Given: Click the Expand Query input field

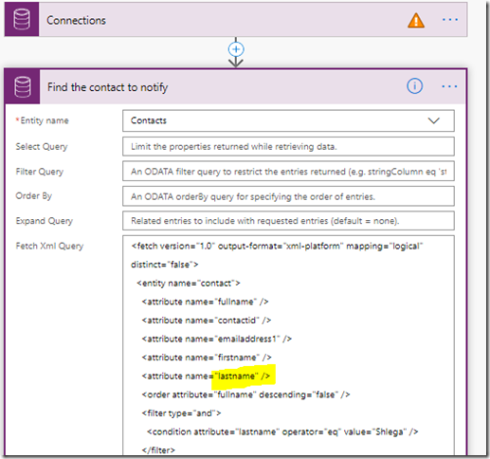Looking at the screenshot, I should 288,221.
